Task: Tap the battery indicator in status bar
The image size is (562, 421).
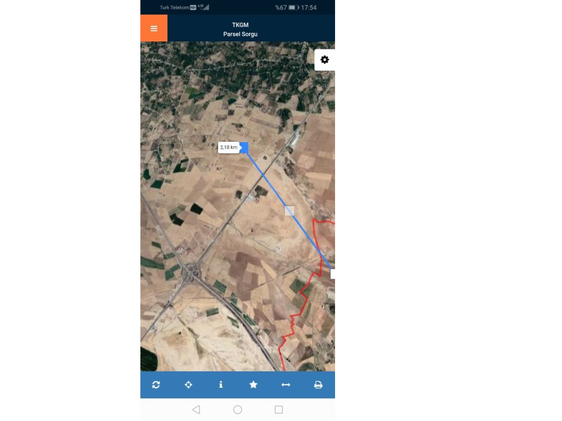Action: (x=294, y=8)
